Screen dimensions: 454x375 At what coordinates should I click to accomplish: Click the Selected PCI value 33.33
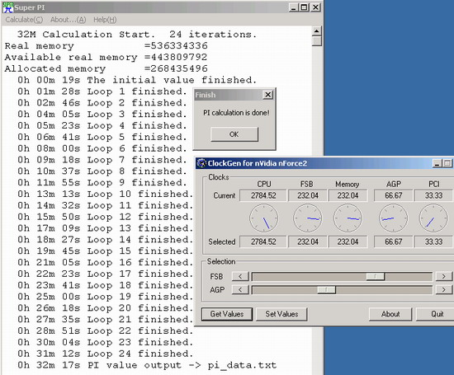433,241
